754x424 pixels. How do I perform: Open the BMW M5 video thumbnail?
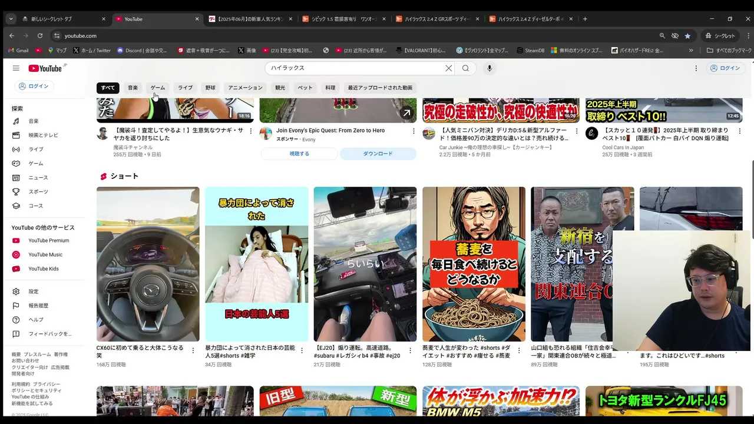501,401
